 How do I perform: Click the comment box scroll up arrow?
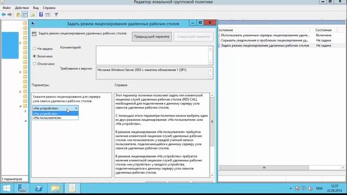point(210,49)
